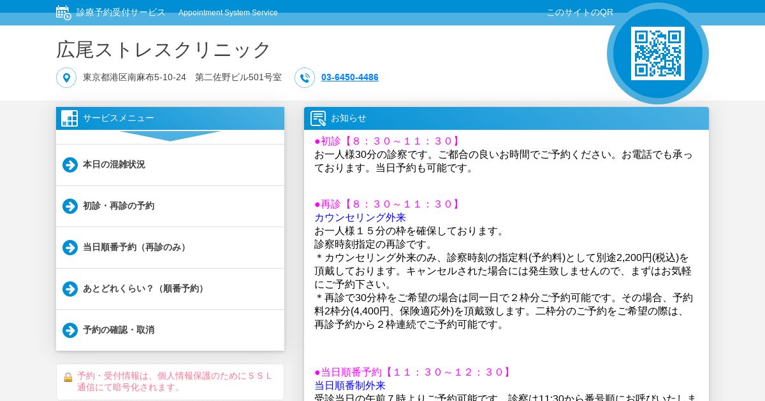Click the お知らせ notice board icon

(318, 118)
